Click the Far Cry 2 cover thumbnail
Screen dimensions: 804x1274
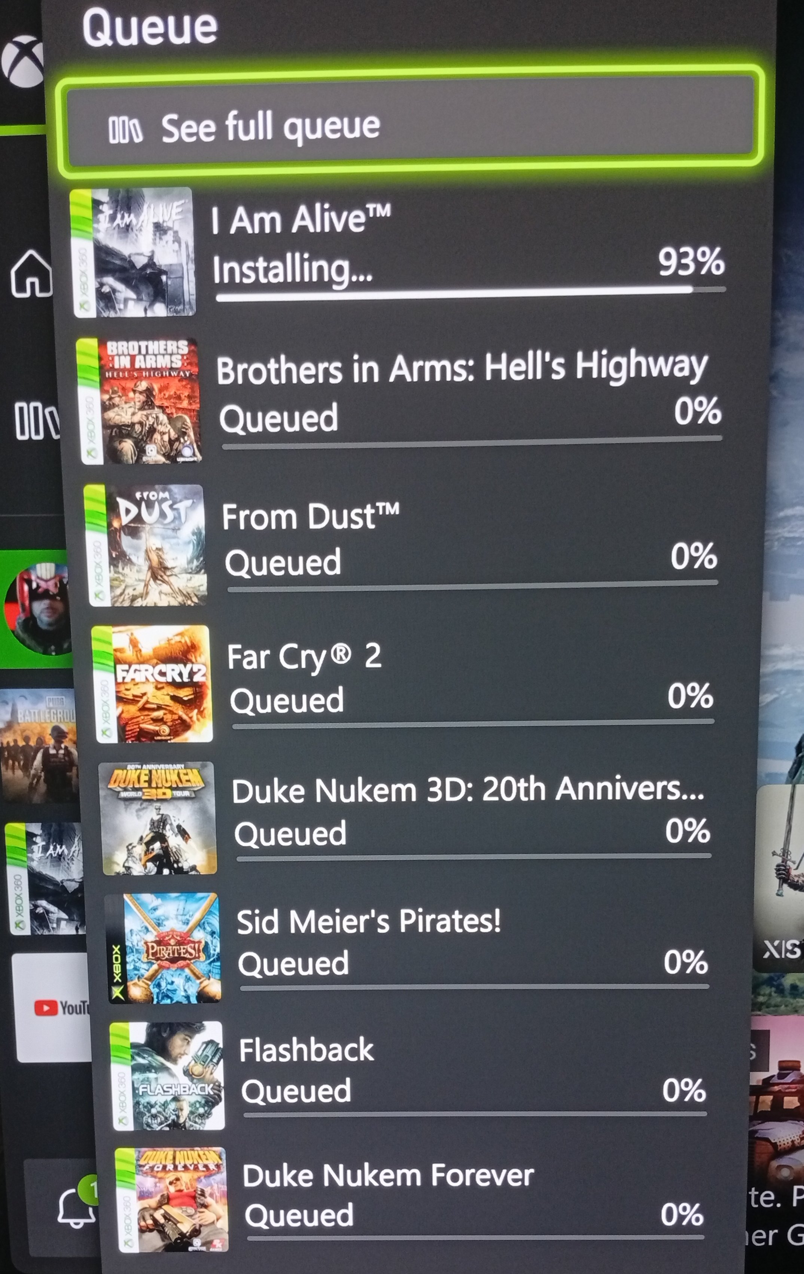coord(153,684)
